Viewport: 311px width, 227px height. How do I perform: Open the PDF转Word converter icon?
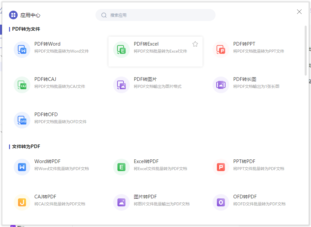pos(22,50)
